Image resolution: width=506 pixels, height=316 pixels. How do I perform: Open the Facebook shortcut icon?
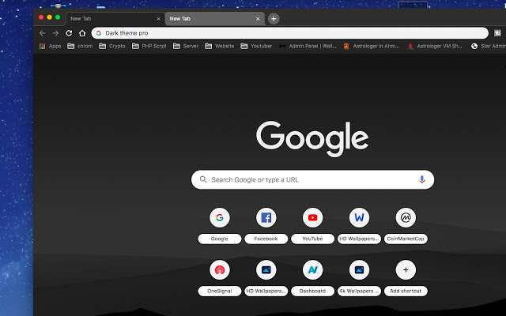click(x=266, y=217)
